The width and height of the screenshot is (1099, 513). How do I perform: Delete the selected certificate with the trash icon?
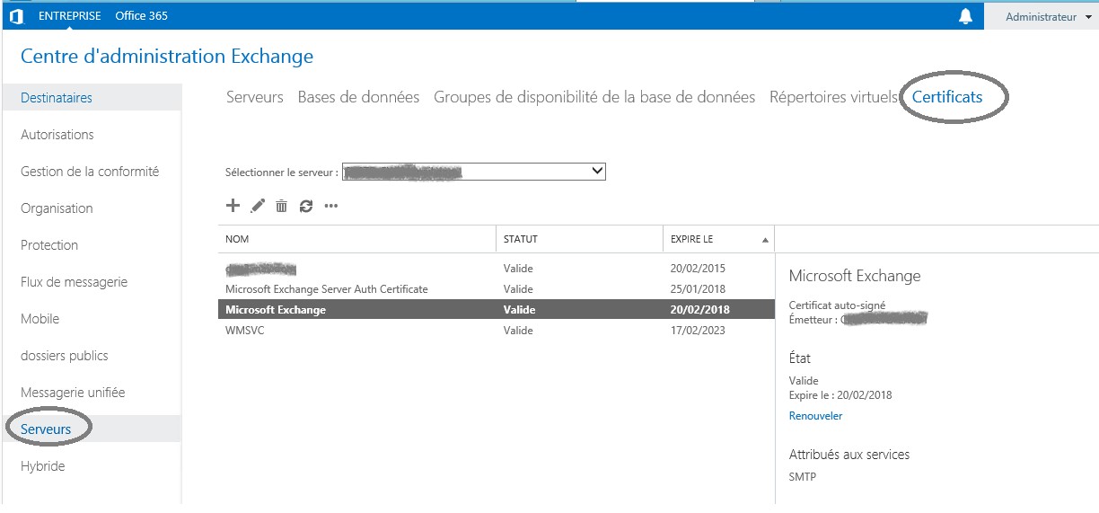(x=281, y=206)
